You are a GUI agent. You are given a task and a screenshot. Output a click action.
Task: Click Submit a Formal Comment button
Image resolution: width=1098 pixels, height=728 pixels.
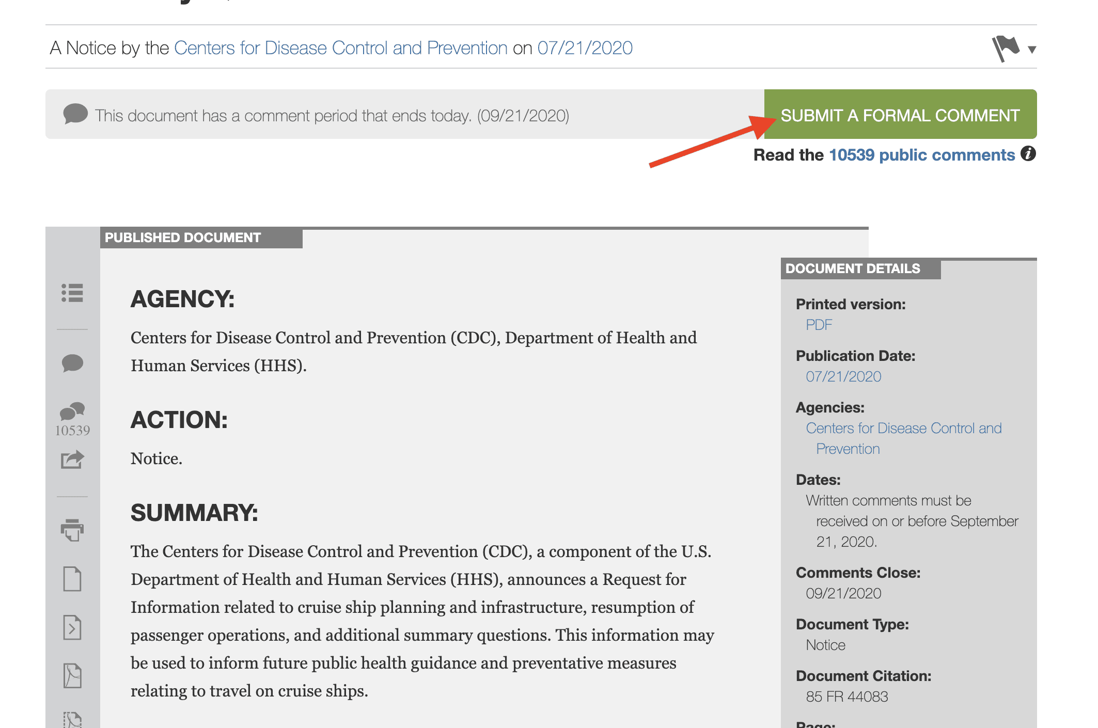click(x=900, y=114)
